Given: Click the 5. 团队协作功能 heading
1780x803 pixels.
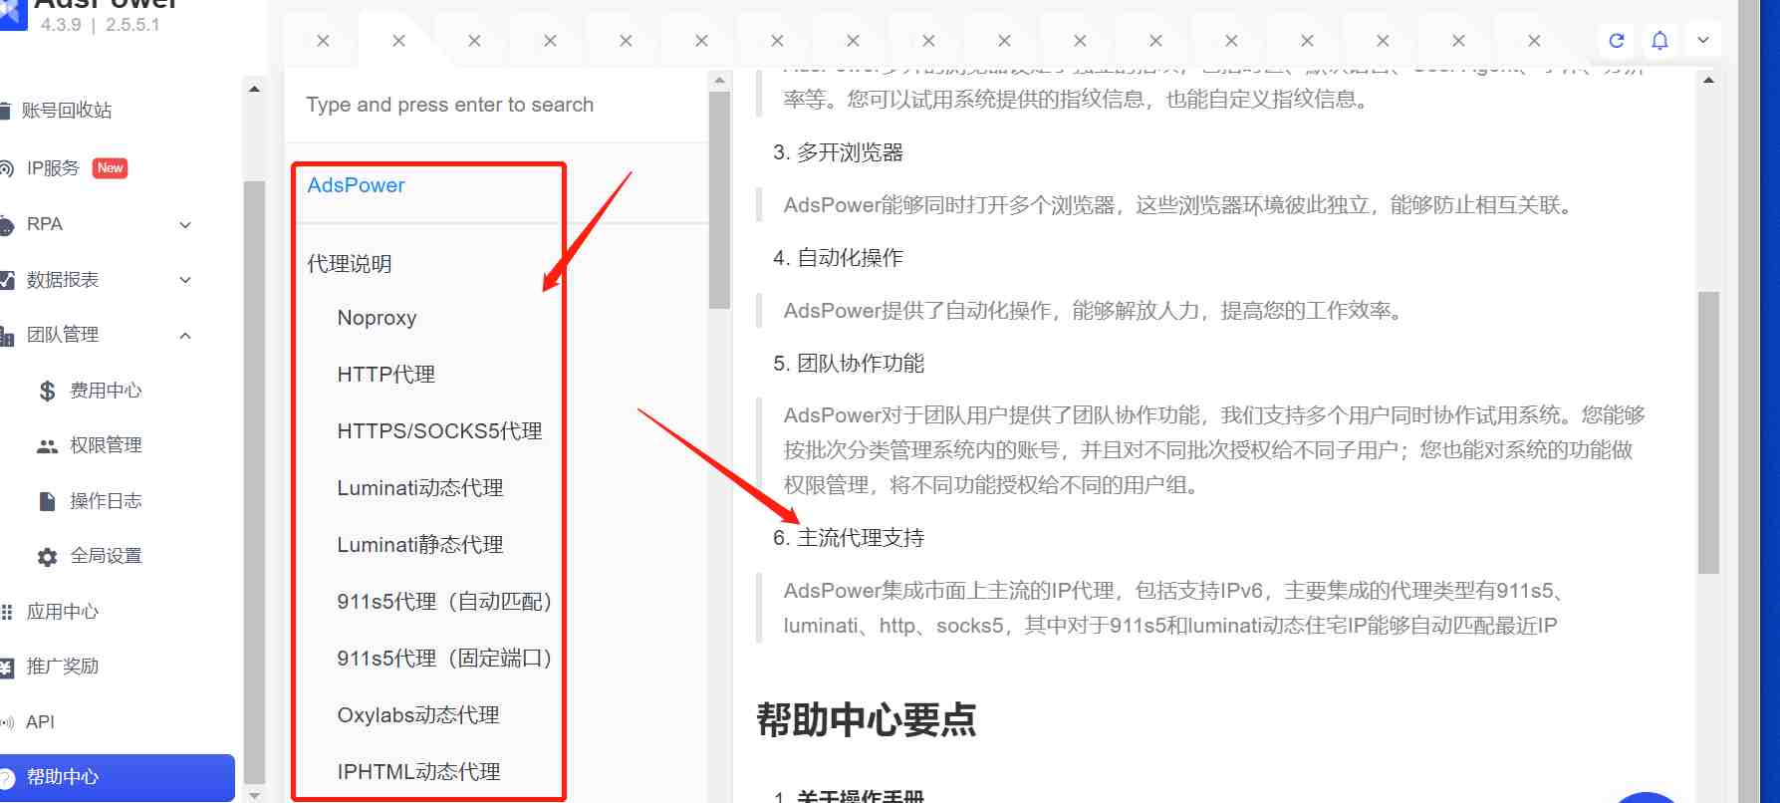Looking at the screenshot, I should [849, 364].
